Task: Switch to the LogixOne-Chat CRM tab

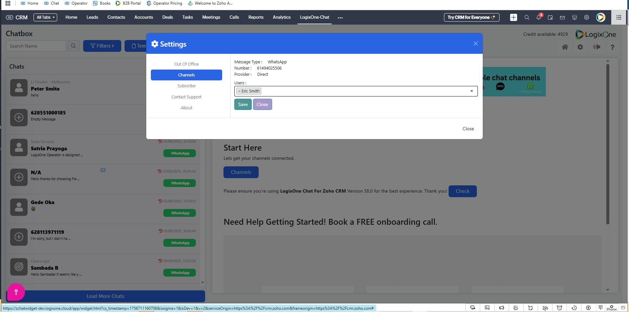Action: pos(314,17)
